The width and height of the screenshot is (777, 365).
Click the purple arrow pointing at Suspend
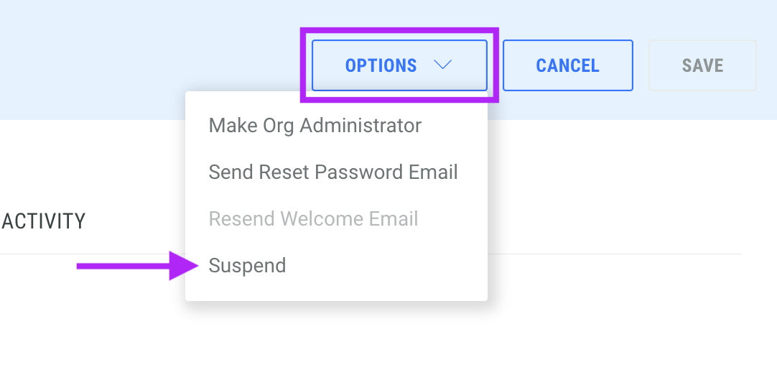point(137,266)
